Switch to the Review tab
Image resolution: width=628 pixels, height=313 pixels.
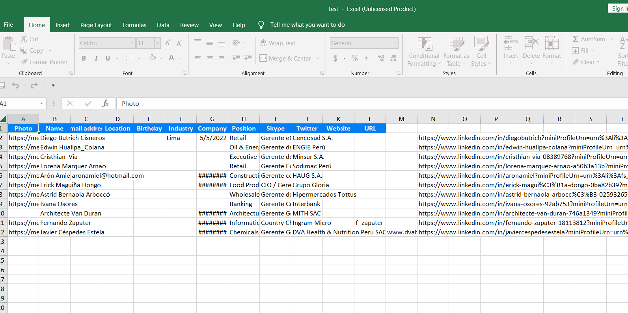pyautogui.click(x=189, y=25)
